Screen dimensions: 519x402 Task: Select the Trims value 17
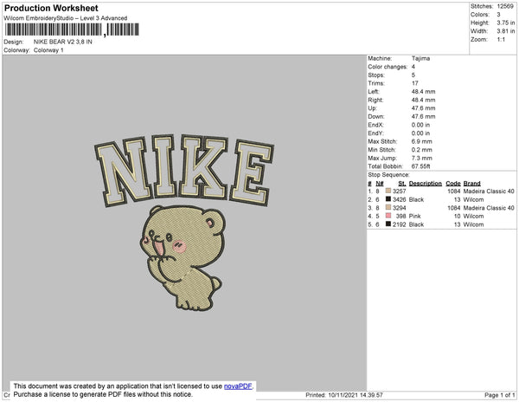tap(415, 83)
